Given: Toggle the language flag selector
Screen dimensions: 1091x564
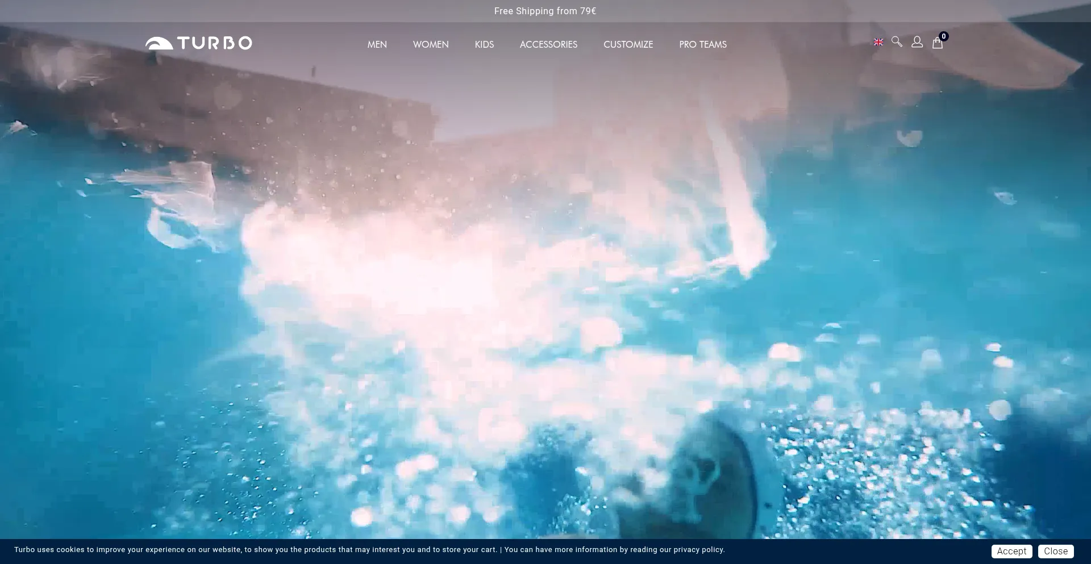Looking at the screenshot, I should pyautogui.click(x=878, y=41).
